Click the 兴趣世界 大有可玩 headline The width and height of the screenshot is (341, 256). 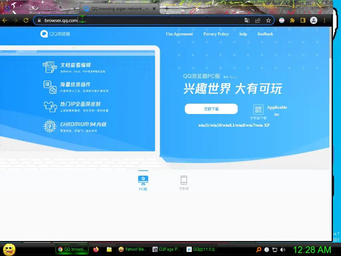(x=232, y=88)
